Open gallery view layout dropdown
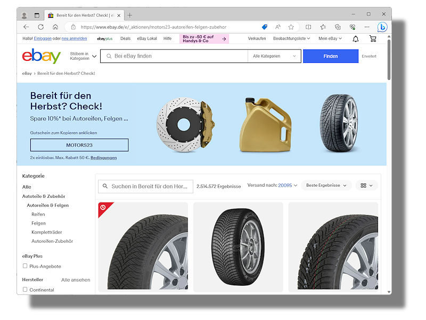 366,185
